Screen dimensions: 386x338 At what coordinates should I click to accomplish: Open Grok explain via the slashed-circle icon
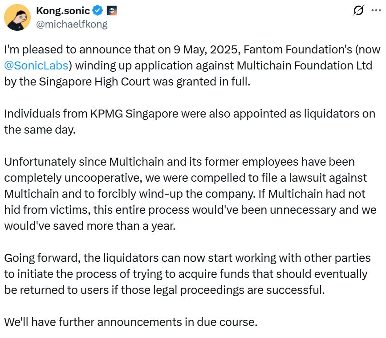pos(358,11)
